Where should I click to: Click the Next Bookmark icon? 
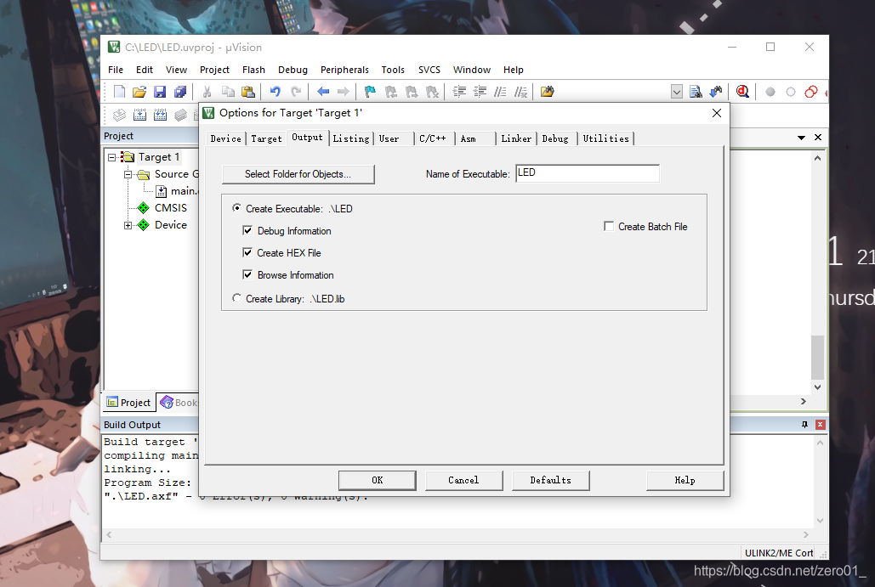pos(412,92)
